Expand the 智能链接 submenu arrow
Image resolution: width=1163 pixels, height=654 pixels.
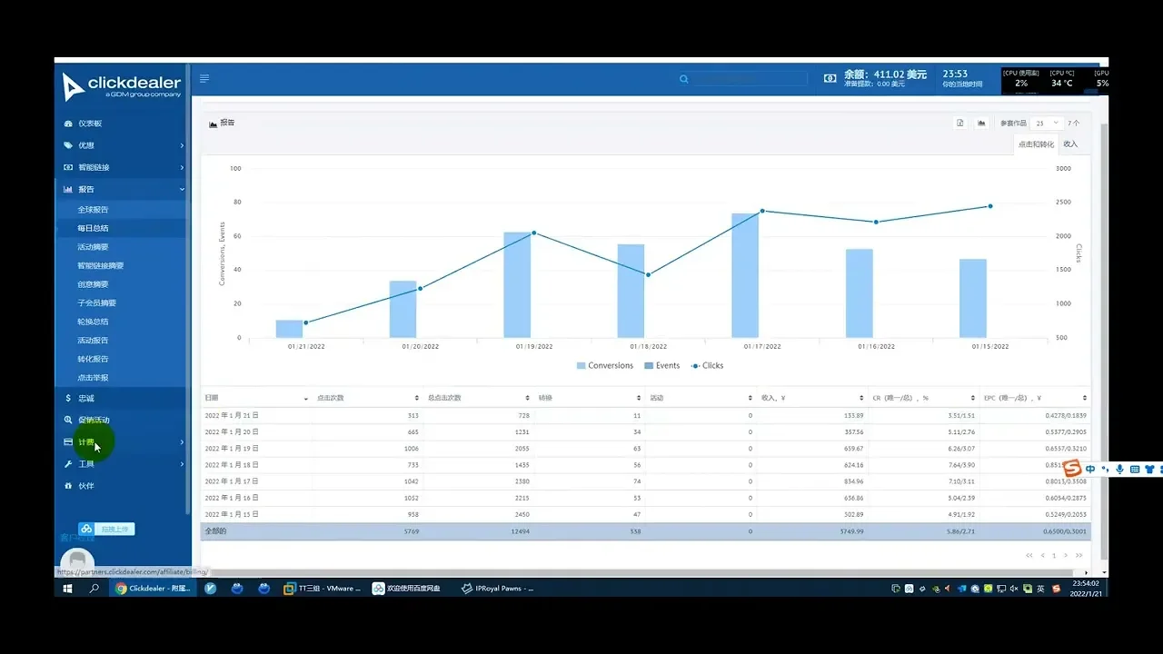pyautogui.click(x=182, y=167)
